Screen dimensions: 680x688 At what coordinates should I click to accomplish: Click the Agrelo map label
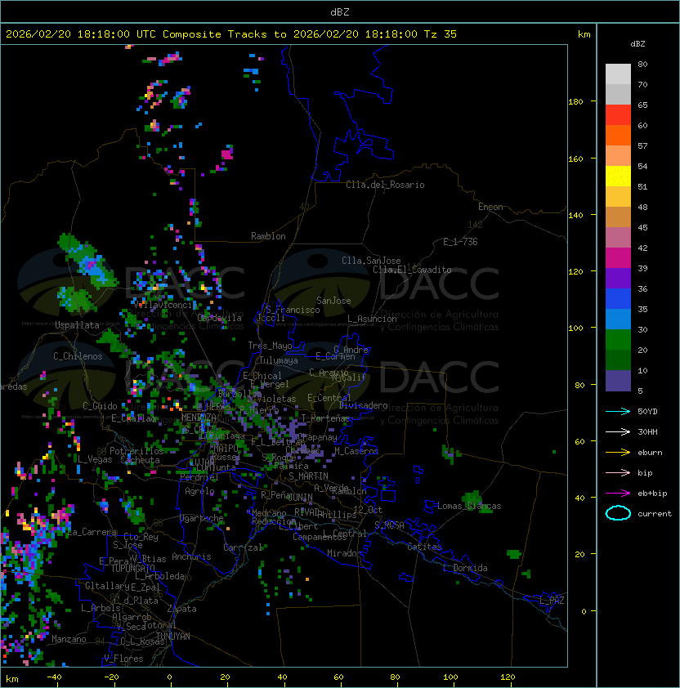click(199, 491)
